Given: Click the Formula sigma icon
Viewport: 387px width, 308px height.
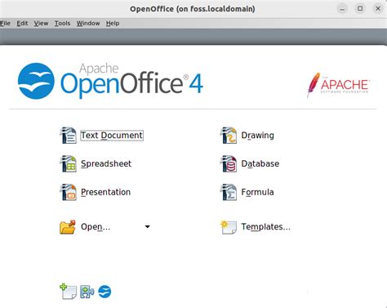Looking at the screenshot, I should (x=229, y=192).
